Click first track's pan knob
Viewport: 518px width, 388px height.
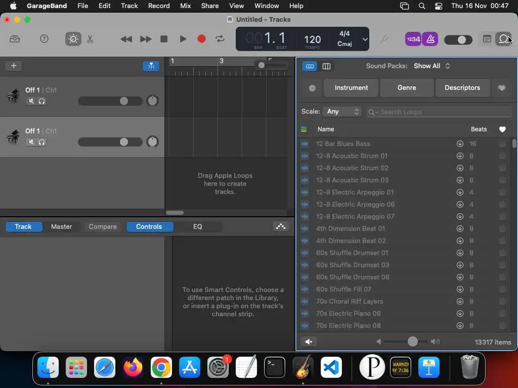[x=152, y=101]
